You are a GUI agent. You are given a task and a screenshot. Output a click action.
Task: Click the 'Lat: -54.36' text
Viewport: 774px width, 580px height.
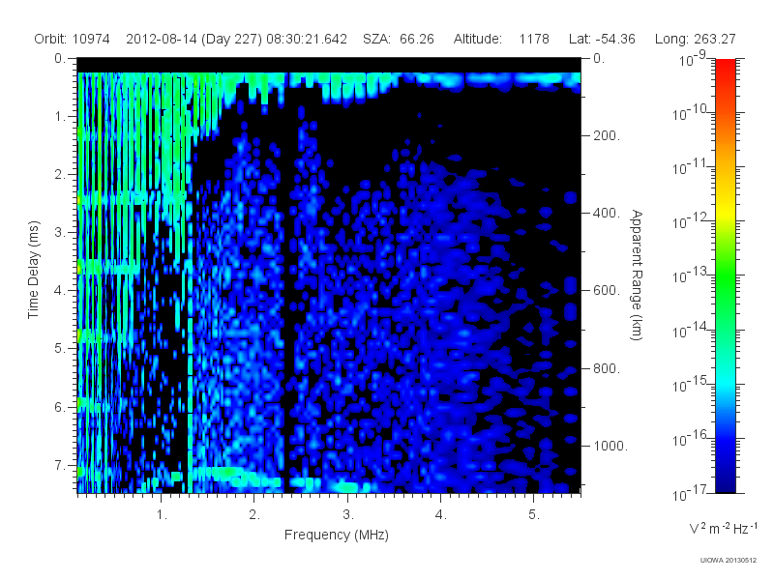tap(602, 39)
